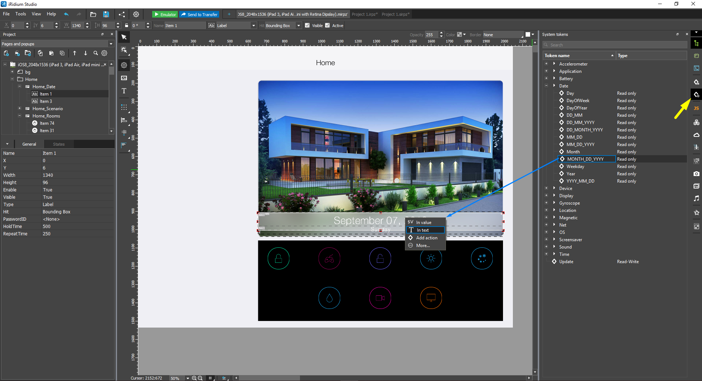
Task: Open the music note sounds panel
Action: (696, 198)
